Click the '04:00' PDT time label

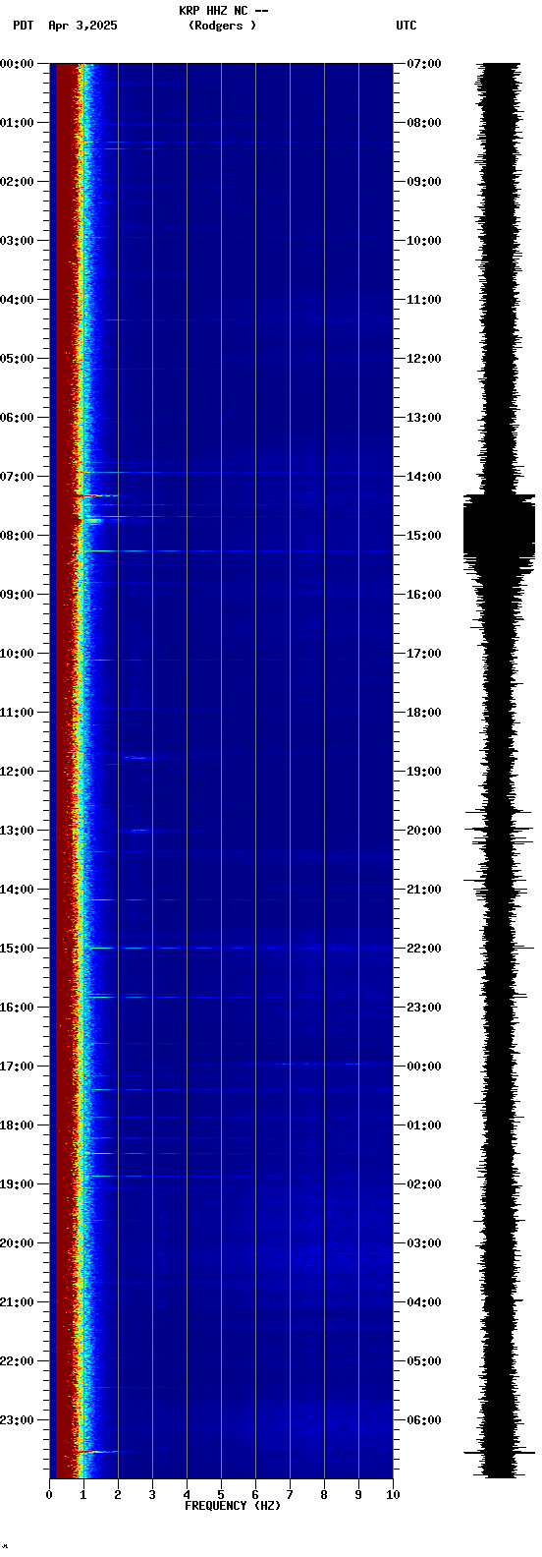[17, 300]
